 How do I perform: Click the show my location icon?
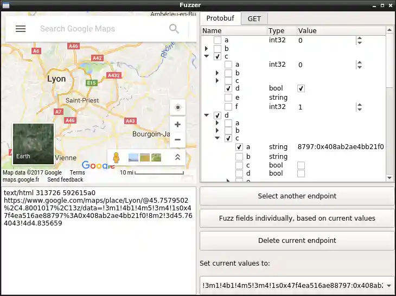pyautogui.click(x=177, y=107)
